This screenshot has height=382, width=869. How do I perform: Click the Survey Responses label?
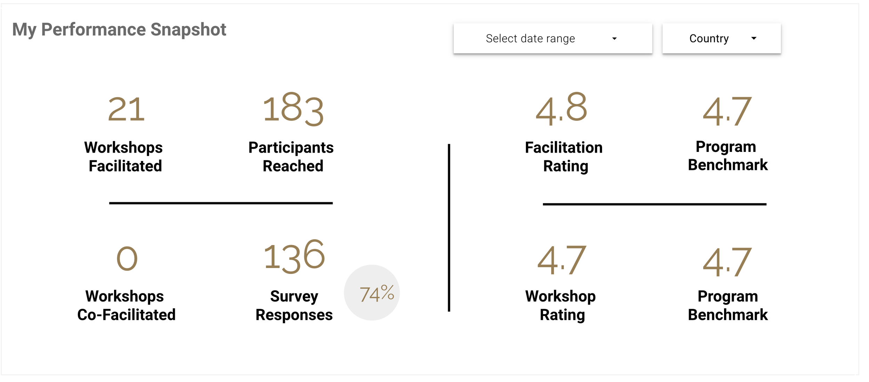point(294,306)
